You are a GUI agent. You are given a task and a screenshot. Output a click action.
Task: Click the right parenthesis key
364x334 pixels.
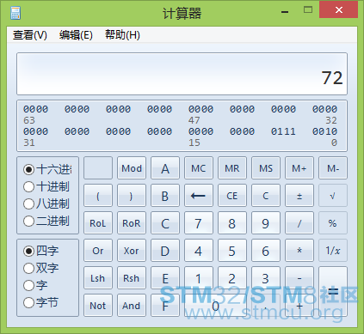pos(132,196)
